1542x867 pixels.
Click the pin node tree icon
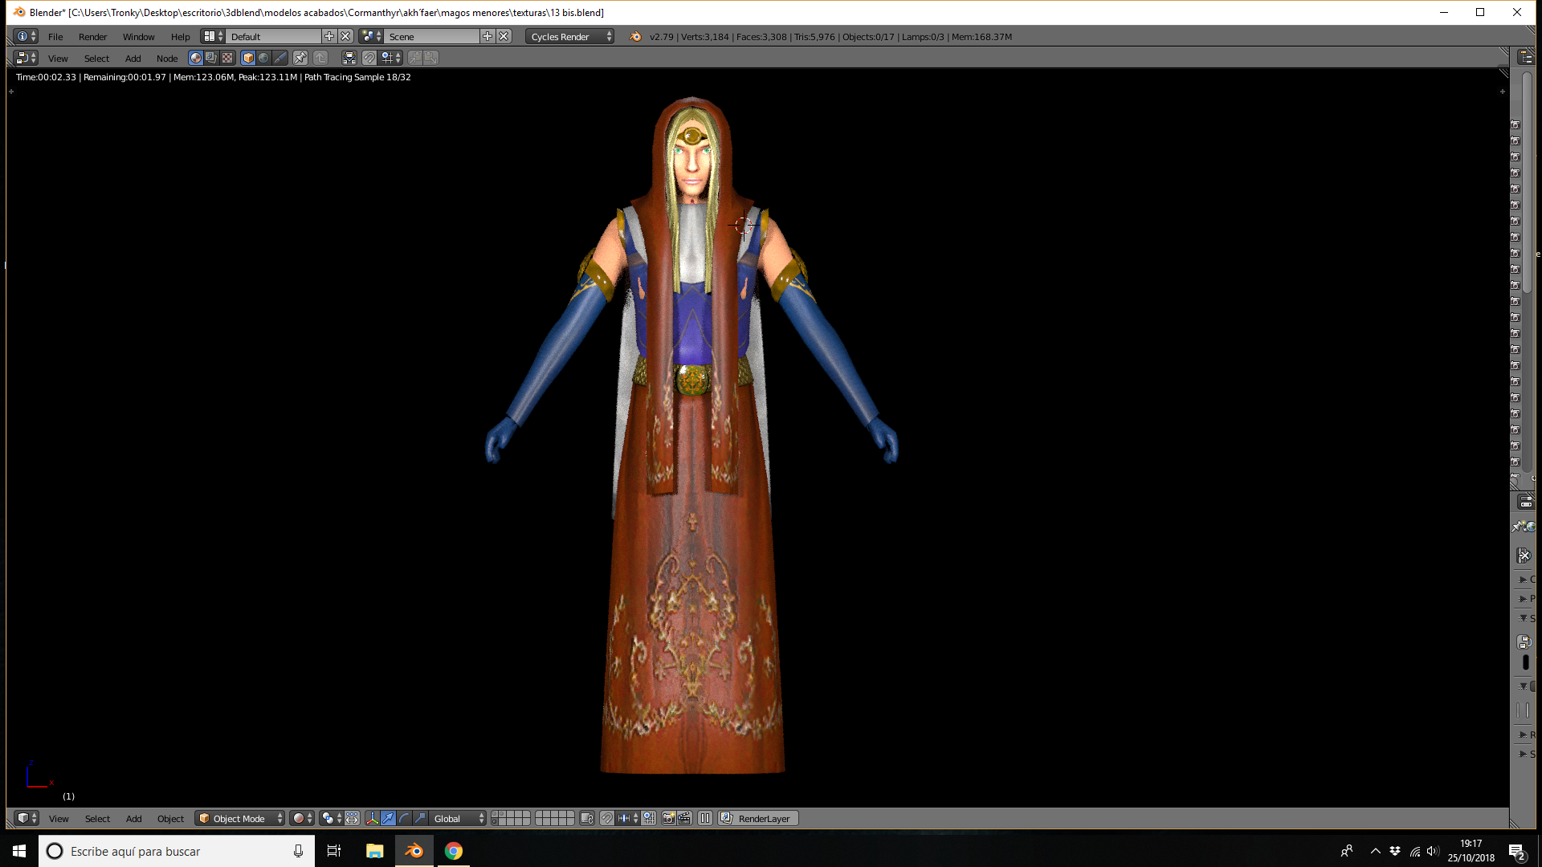point(300,58)
